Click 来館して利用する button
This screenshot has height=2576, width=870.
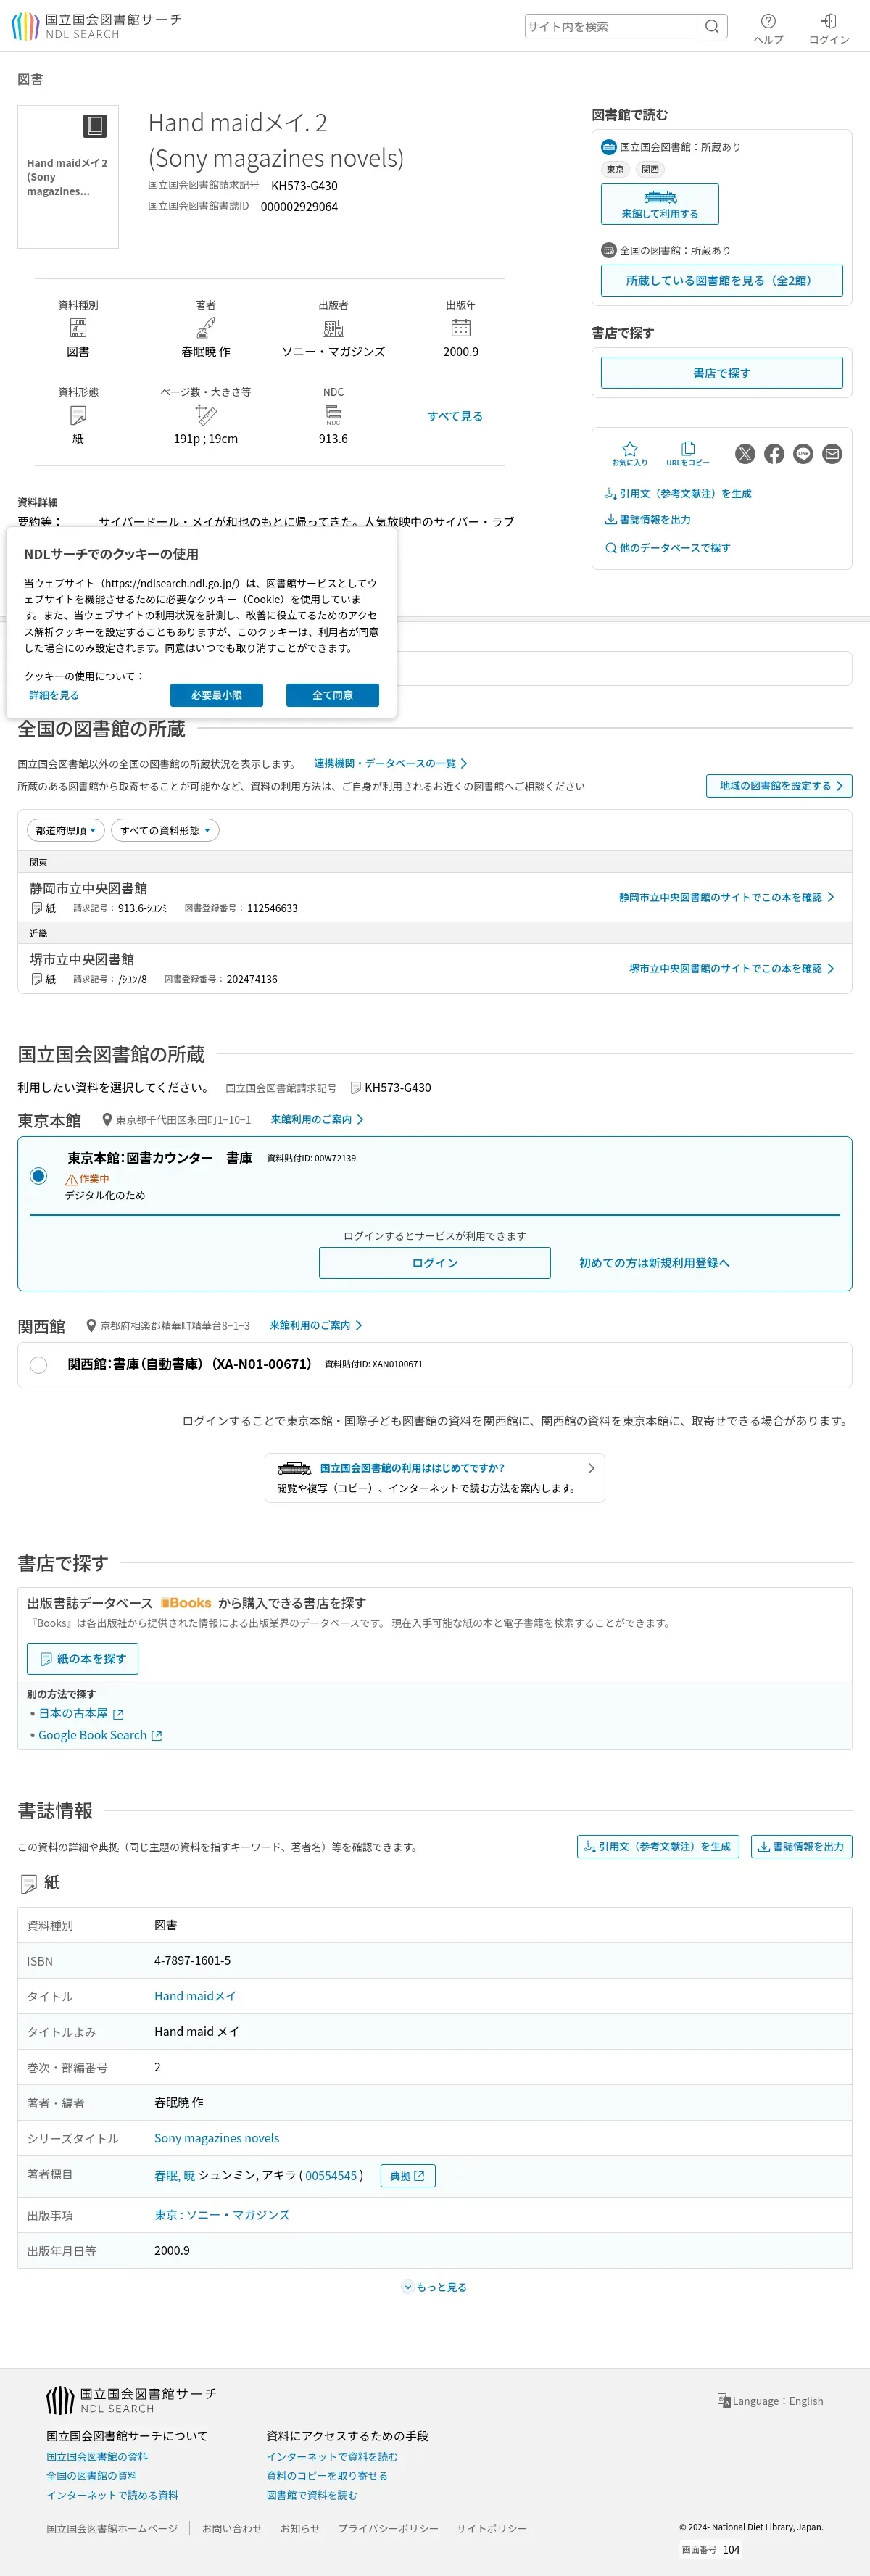pos(660,204)
